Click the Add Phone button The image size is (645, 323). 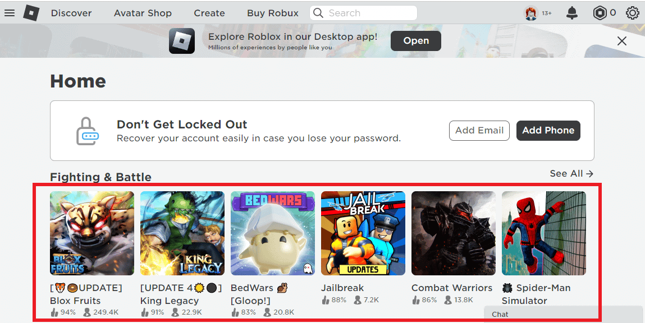(548, 130)
